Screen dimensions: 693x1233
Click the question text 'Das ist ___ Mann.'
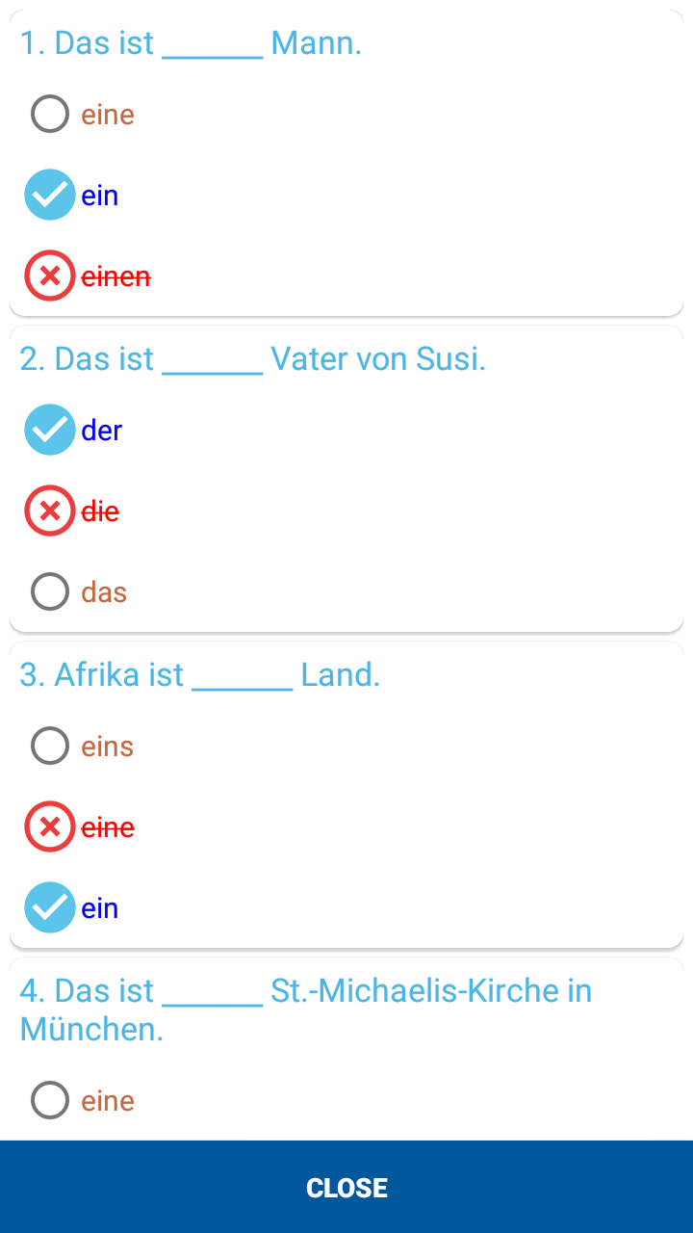[x=191, y=43]
